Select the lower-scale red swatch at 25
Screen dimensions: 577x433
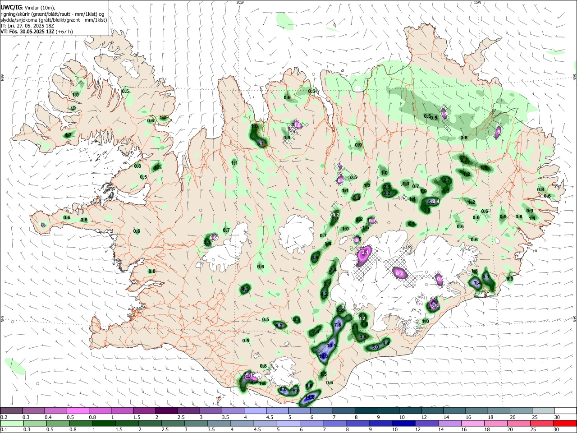pos(542,423)
